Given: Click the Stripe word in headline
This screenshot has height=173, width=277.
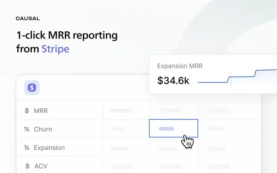Looking at the screenshot, I should 56,49.
